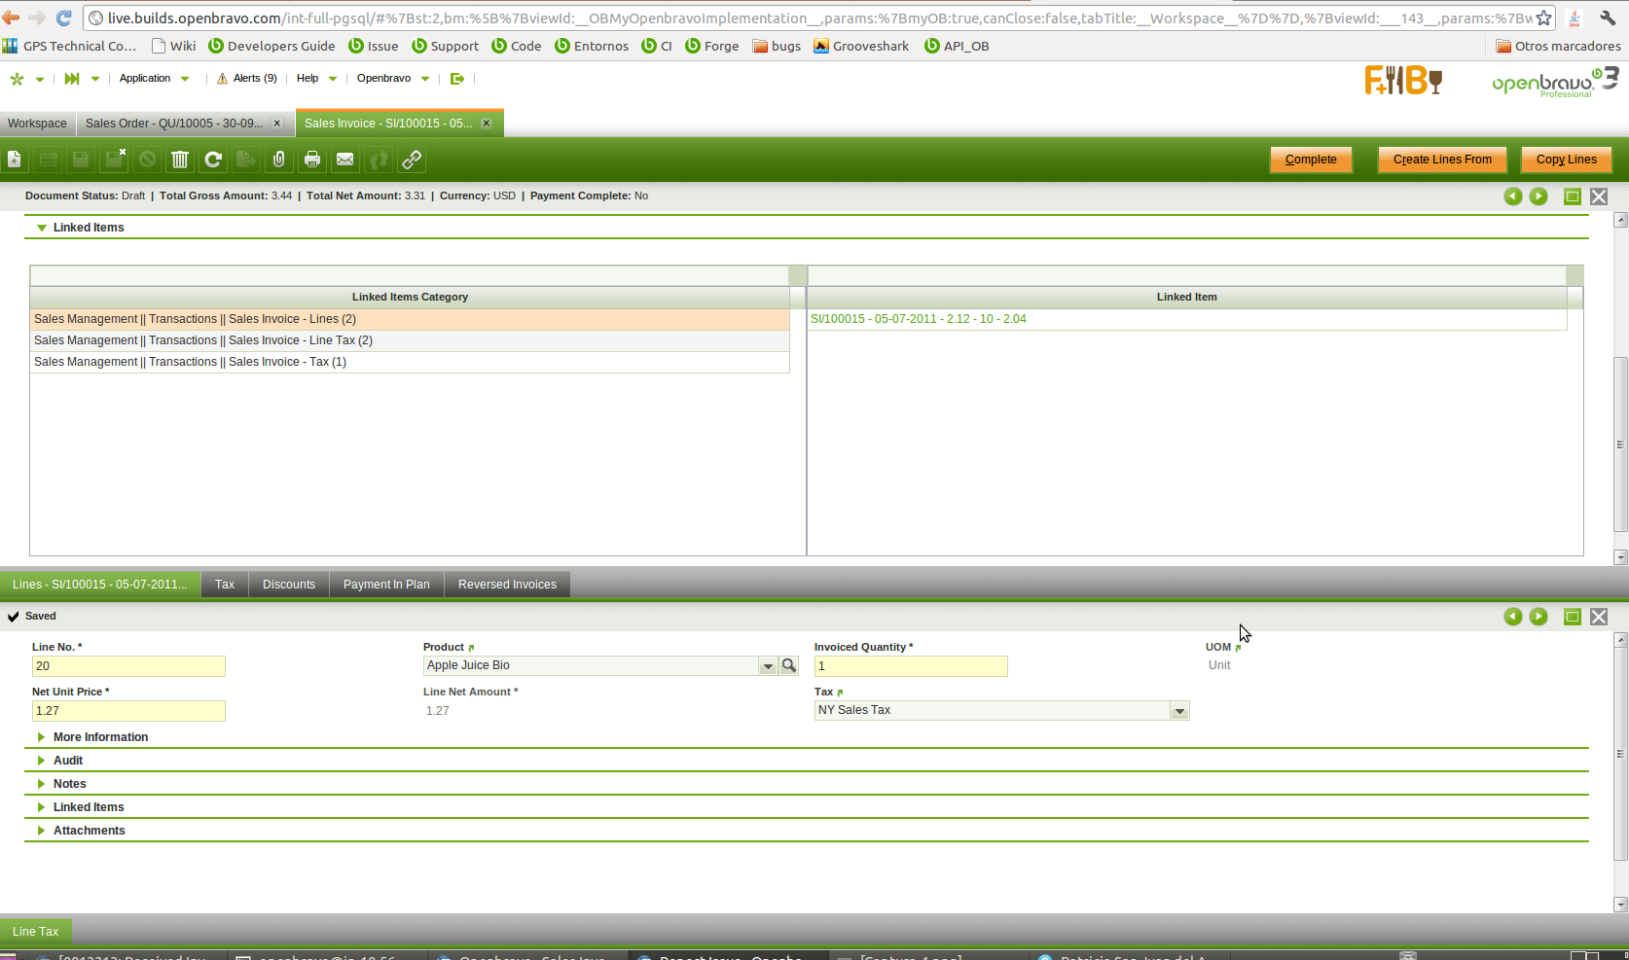The width and height of the screenshot is (1629, 960).
Task: Click the new document toolbar icon
Action: tap(15, 160)
